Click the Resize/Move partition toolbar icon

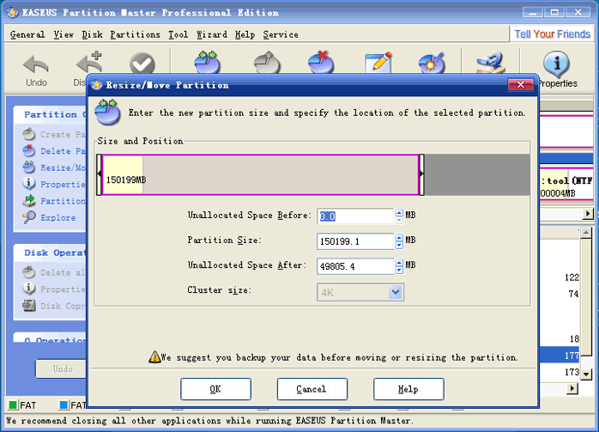[208, 62]
